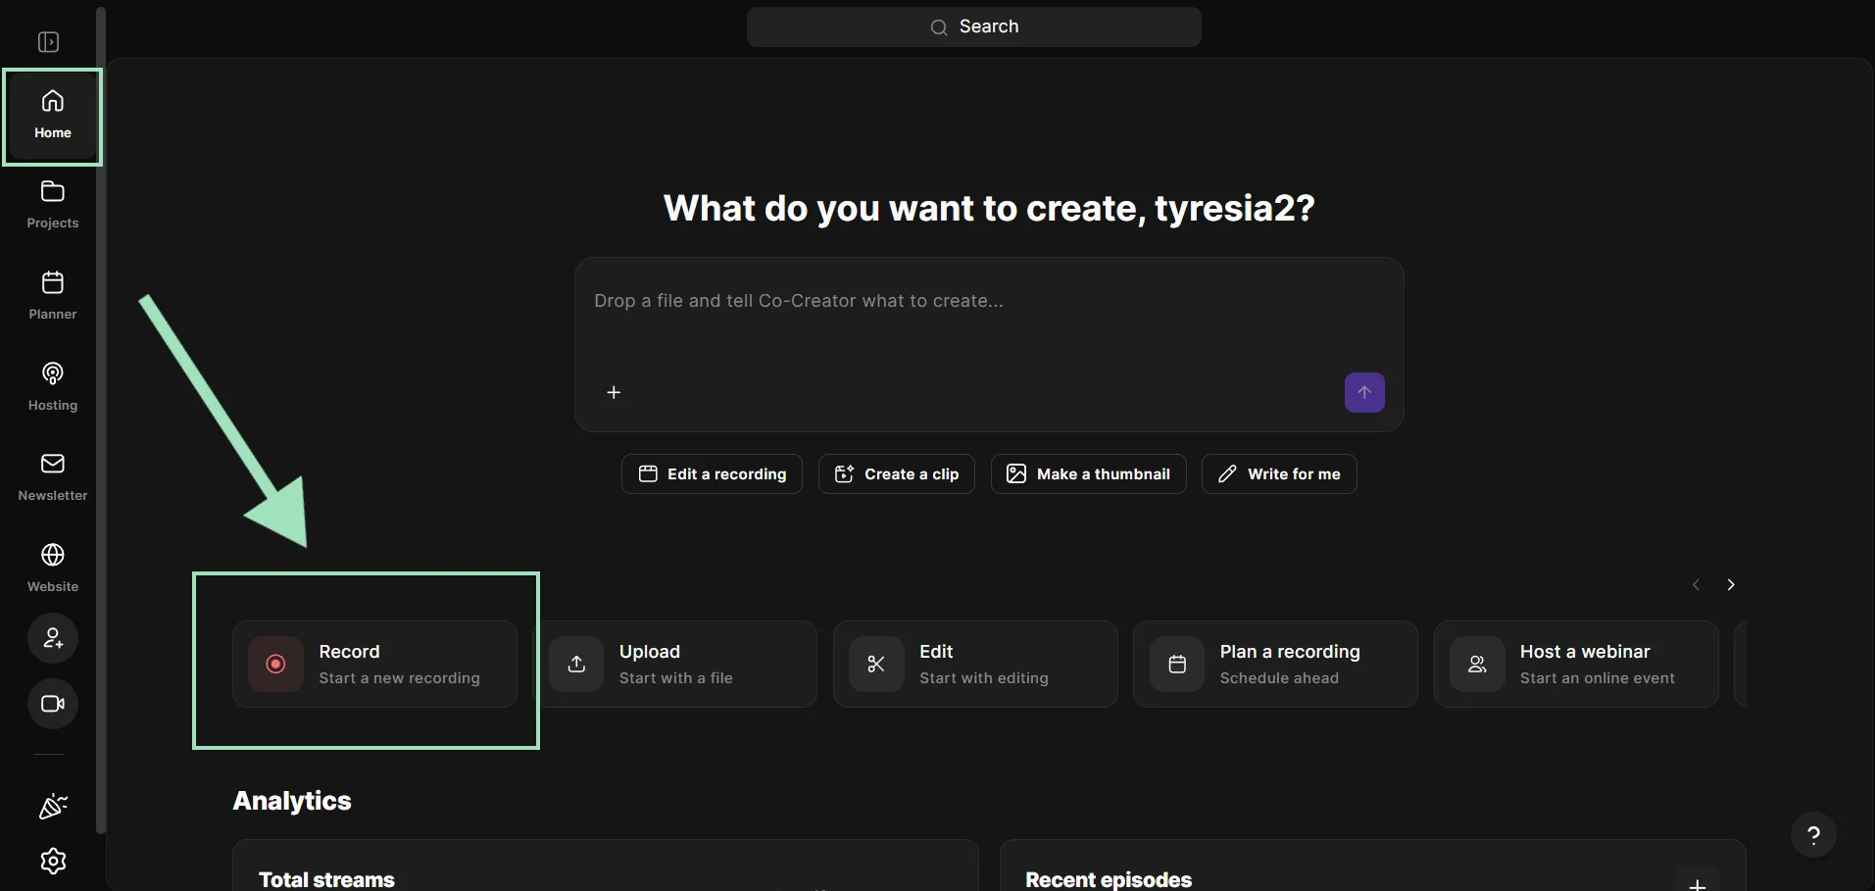This screenshot has width=1875, height=891.
Task: Open help with the question mark button
Action: (x=1813, y=835)
